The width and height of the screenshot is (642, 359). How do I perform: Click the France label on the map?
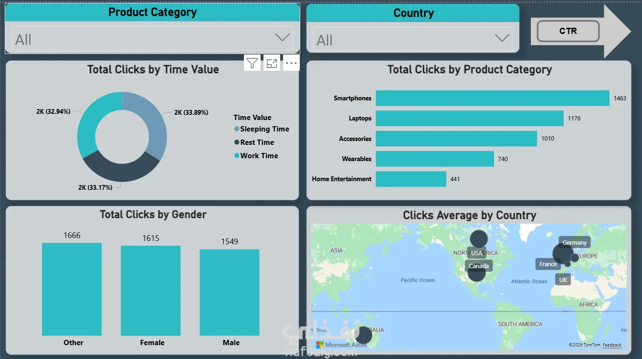point(548,264)
